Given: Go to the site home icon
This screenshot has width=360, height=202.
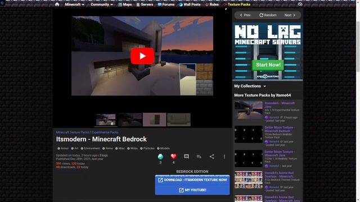Looking at the screenshot, I should click(x=57, y=4).
